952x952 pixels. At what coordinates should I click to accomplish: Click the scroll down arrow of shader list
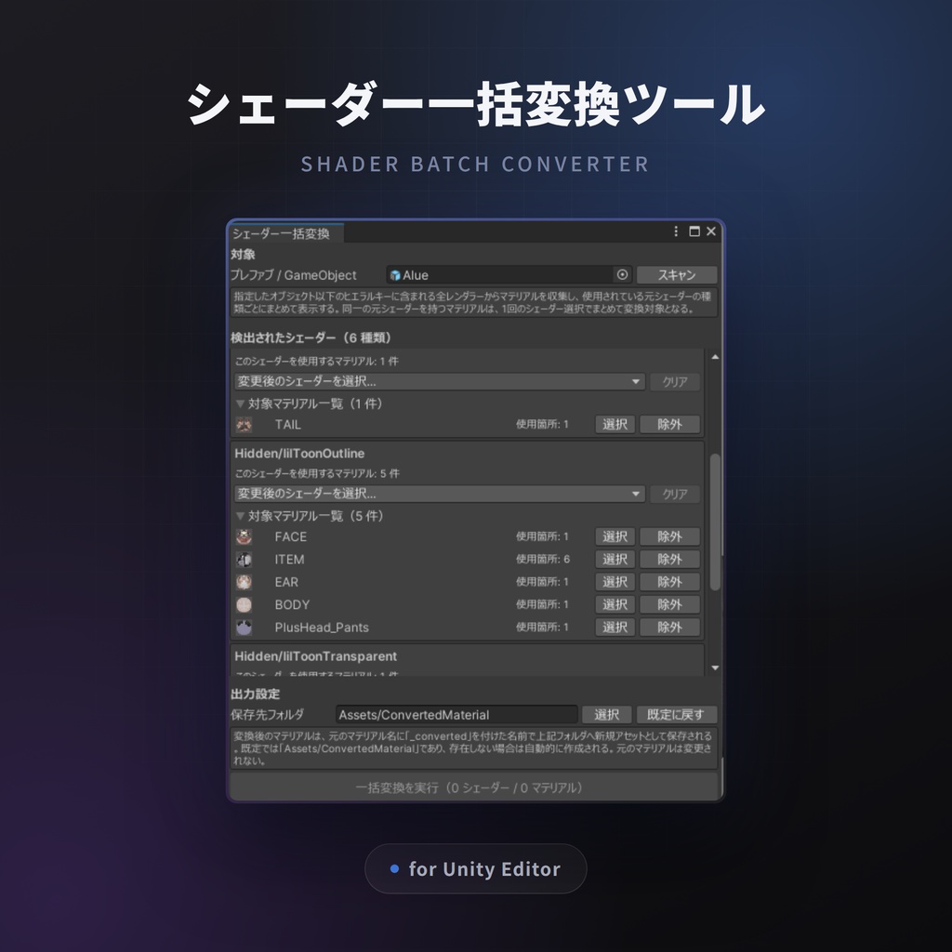coord(715,668)
